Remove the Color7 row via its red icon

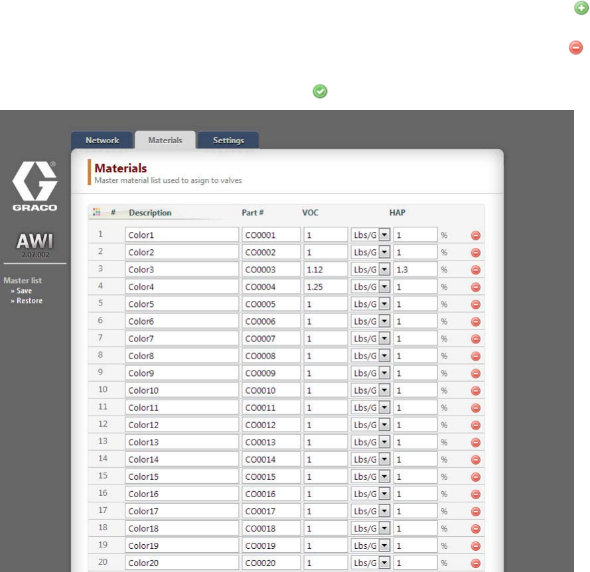476,339
